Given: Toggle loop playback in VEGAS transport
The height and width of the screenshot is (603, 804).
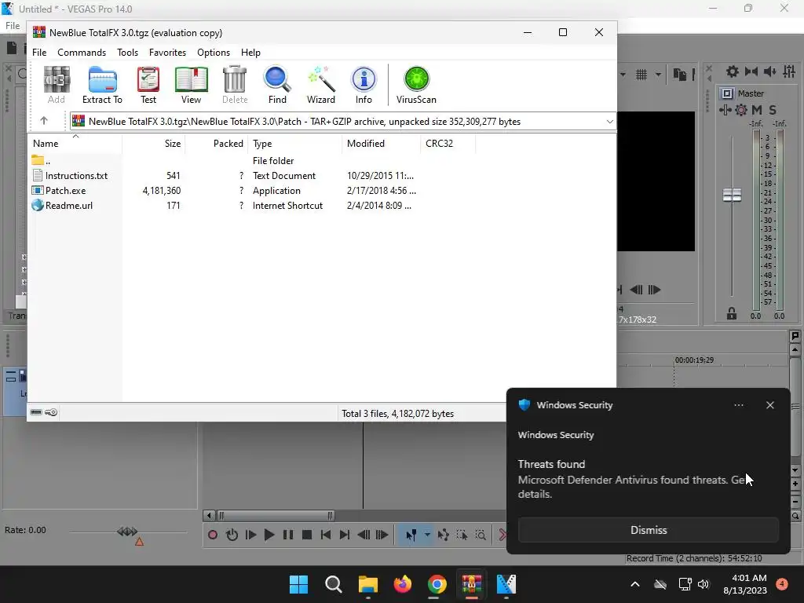Looking at the screenshot, I should pos(232,535).
